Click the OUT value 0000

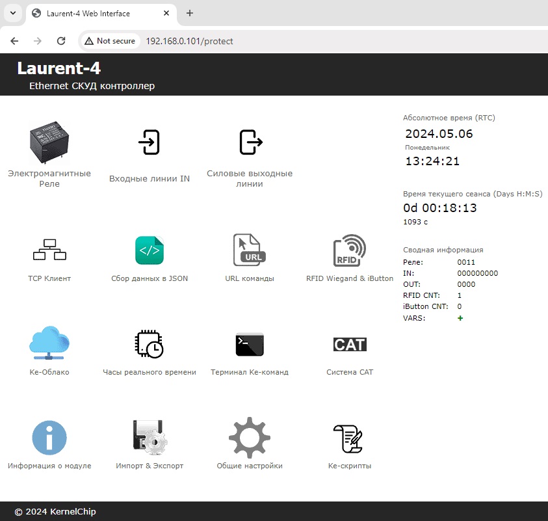pyautogui.click(x=466, y=285)
